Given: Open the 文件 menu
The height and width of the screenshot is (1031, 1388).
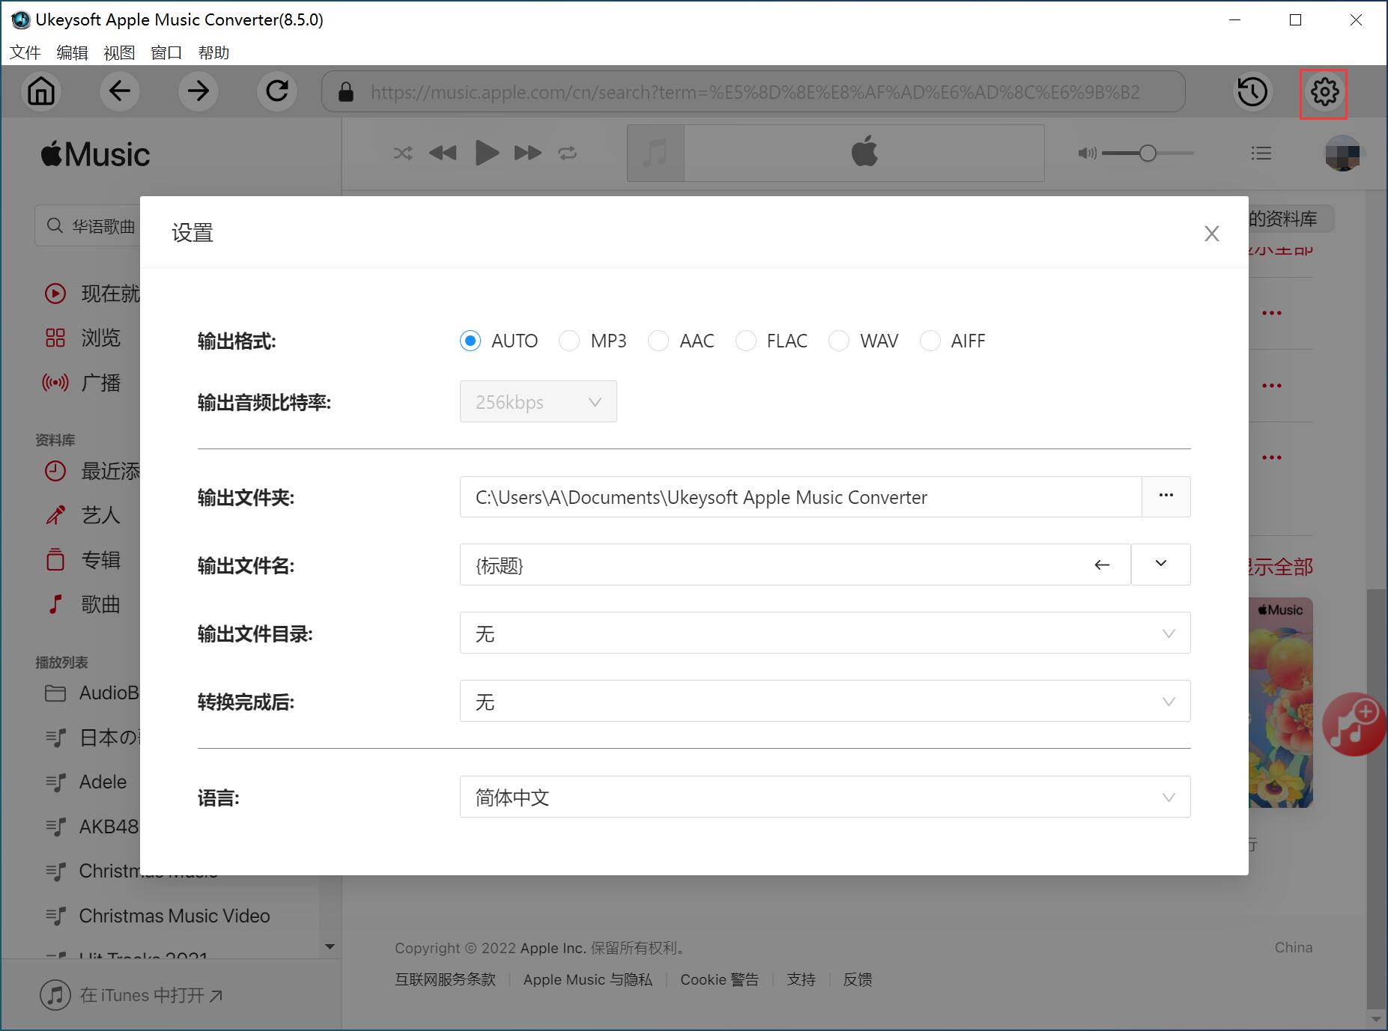Looking at the screenshot, I should (25, 53).
